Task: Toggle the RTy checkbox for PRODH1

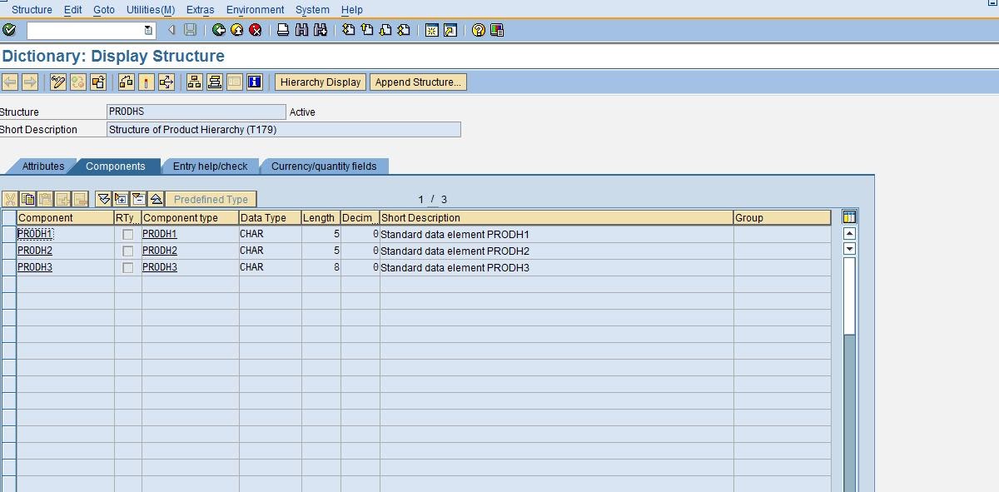Action: click(x=127, y=234)
